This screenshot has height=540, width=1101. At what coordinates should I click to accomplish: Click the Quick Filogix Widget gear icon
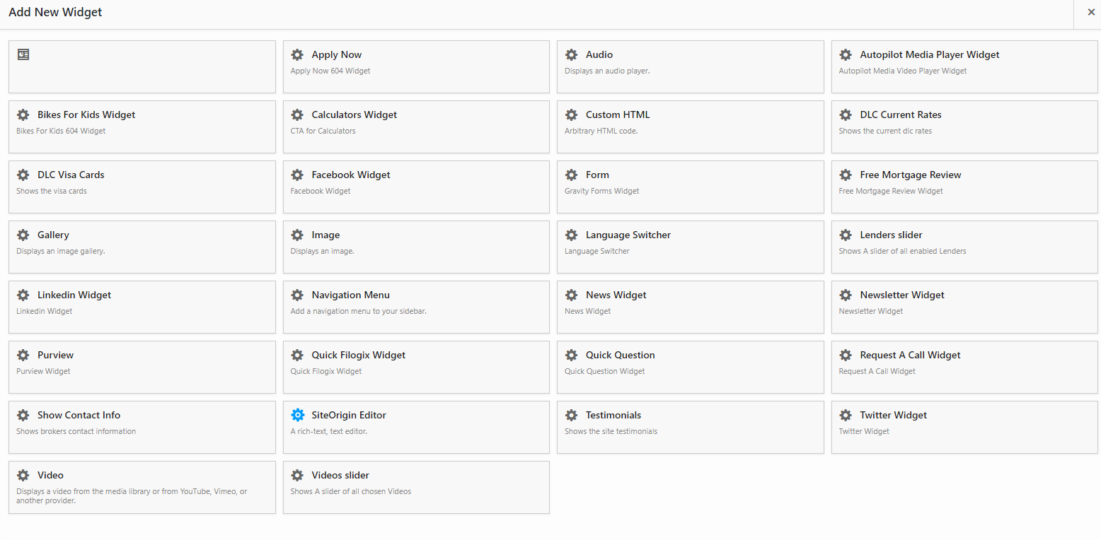(297, 355)
